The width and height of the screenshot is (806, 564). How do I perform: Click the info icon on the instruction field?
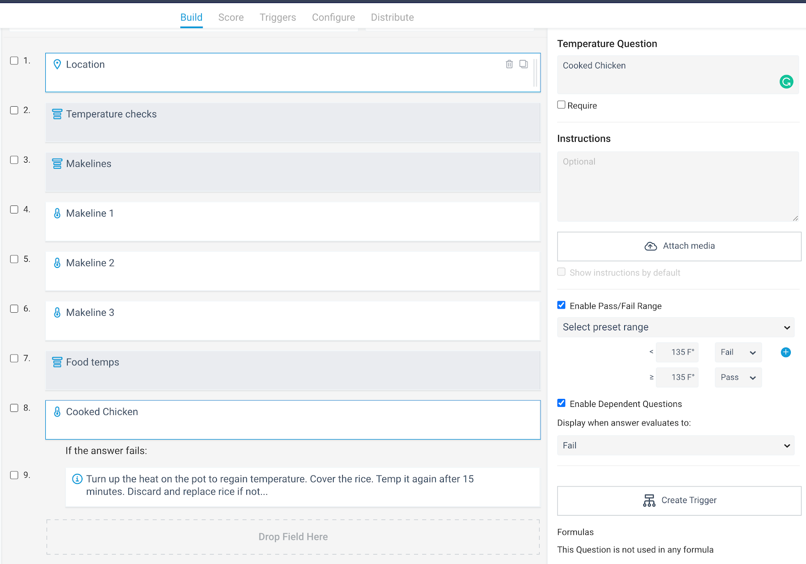point(77,479)
